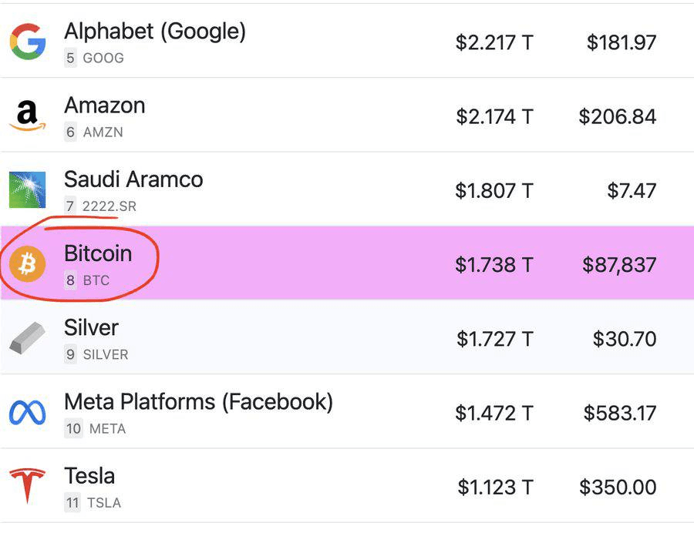Click the Amazon logo icon
694x536 pixels.
click(x=28, y=116)
